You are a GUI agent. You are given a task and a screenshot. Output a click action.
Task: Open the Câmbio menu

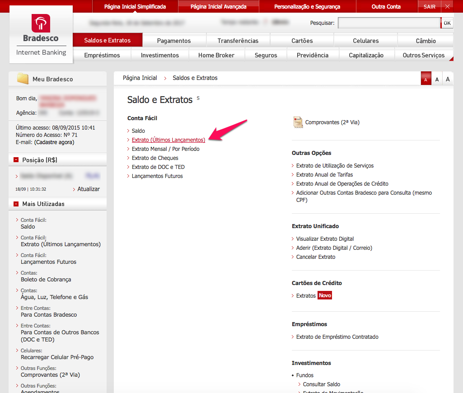pyautogui.click(x=426, y=41)
